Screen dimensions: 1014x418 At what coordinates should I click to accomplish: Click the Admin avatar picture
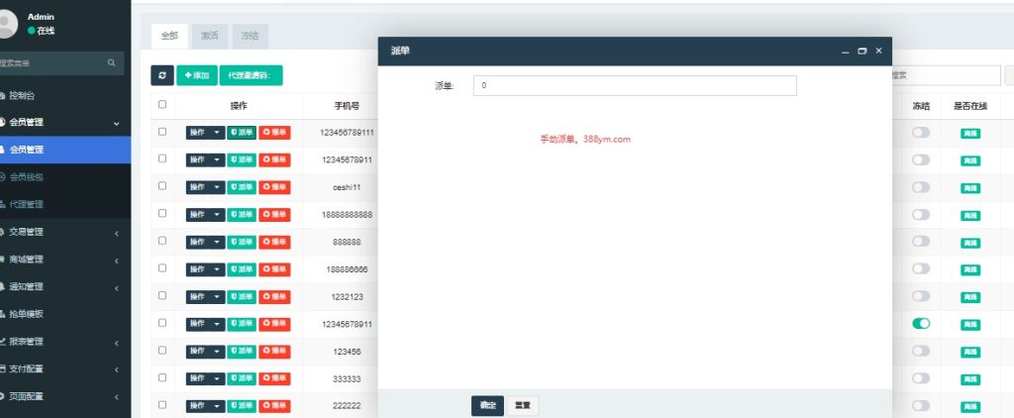pyautogui.click(x=8, y=24)
